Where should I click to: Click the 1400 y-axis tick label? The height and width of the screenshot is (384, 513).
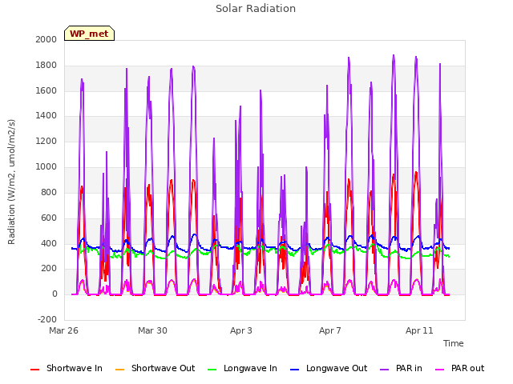coord(46,115)
